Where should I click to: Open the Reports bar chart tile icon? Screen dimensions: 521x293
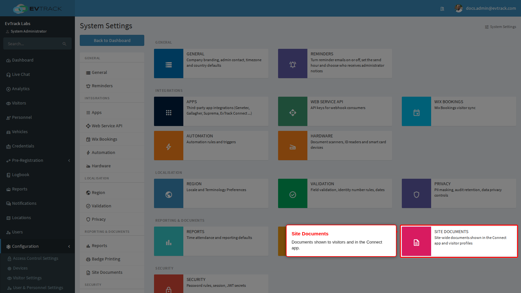click(169, 241)
